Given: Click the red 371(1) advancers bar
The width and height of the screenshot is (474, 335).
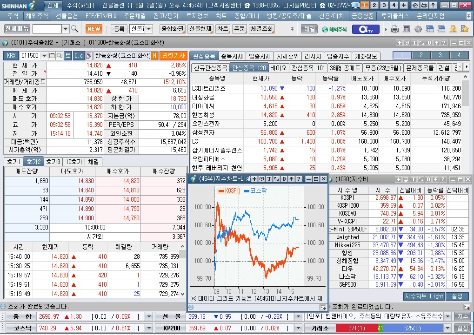Looking at the screenshot, I should click(357, 328).
